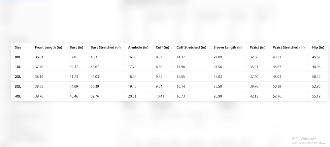The image size is (330, 147).
Task: Click the 2XL size row label
Action: point(18,77)
